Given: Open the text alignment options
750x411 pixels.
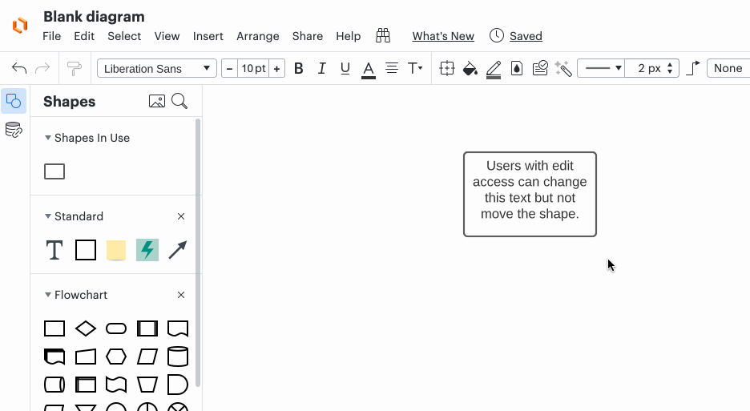Looking at the screenshot, I should click(x=392, y=68).
